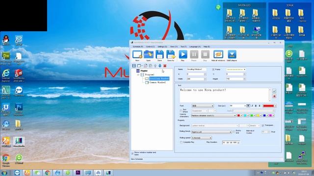Open the Schedule menu
The height and width of the screenshot is (176, 314).
(138, 46)
